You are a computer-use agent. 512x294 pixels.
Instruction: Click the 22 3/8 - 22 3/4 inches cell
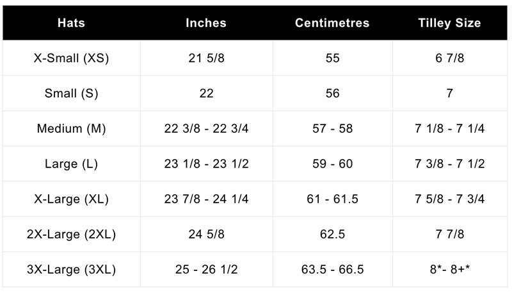[x=206, y=128]
